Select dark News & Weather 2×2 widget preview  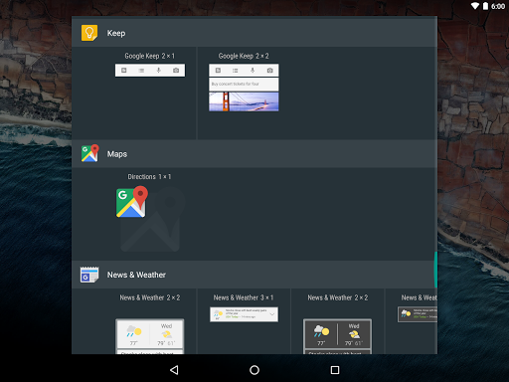337,336
